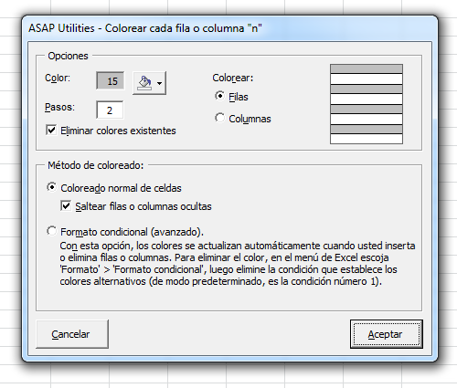The width and height of the screenshot is (457, 388).
Task: Select Formato condicional (avanzado) option
Action: coord(51,231)
